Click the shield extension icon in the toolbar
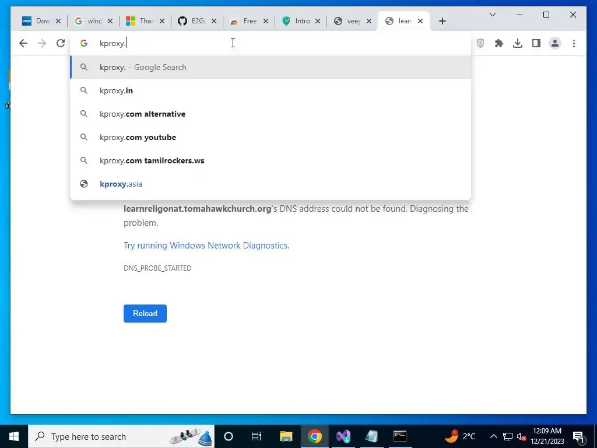Image resolution: width=597 pixels, height=448 pixels. (480, 43)
